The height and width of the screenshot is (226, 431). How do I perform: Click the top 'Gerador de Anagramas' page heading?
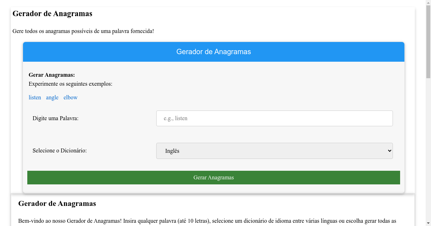(52, 14)
